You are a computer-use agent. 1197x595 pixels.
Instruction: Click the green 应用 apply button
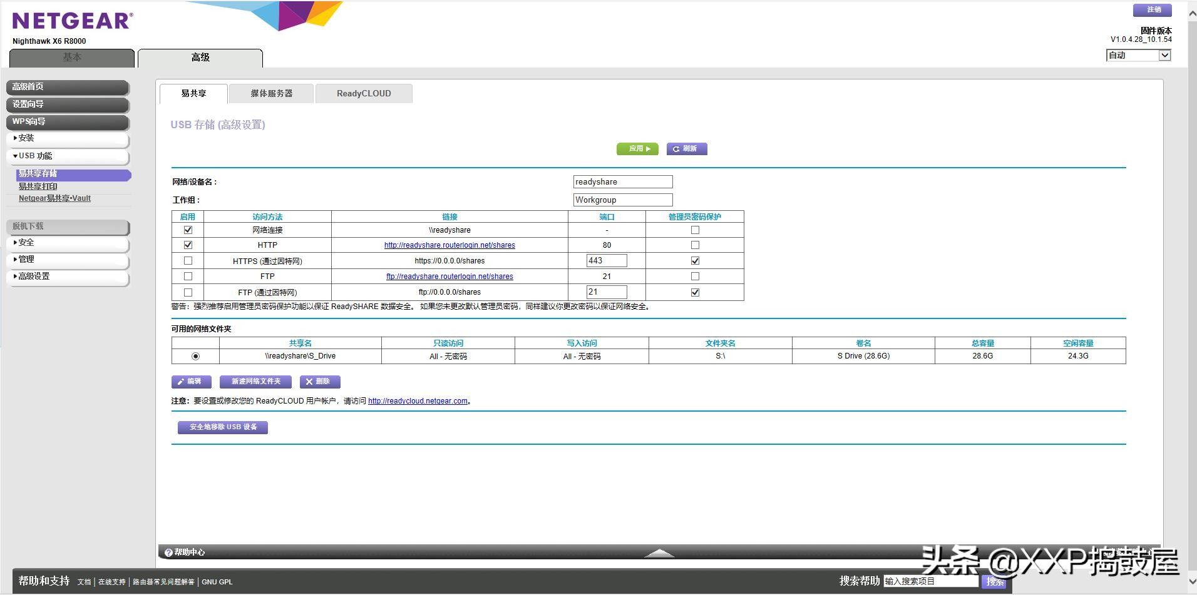click(x=637, y=149)
